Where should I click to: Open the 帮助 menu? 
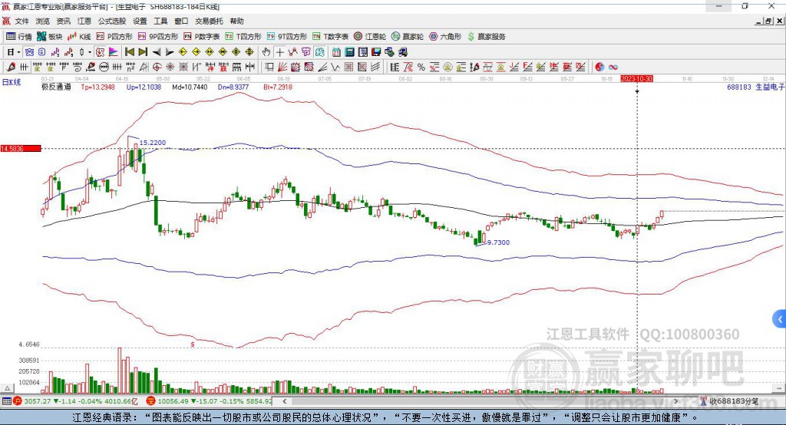[x=236, y=21]
